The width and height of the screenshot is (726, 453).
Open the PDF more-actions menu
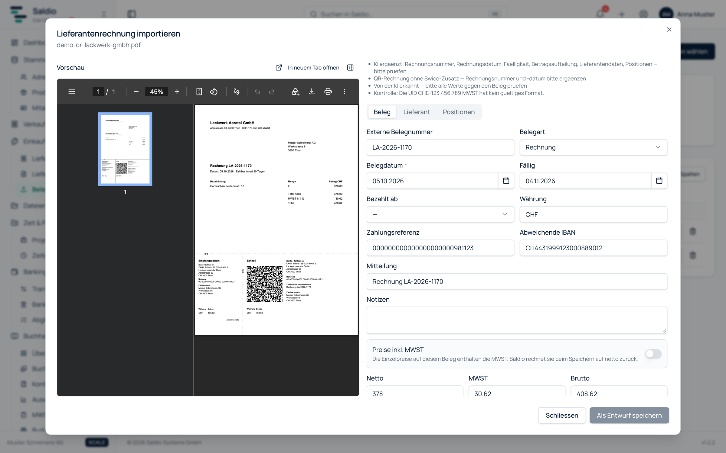tap(344, 92)
